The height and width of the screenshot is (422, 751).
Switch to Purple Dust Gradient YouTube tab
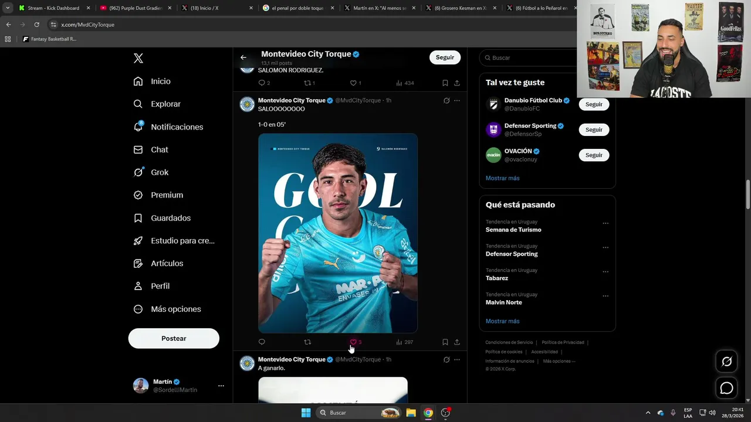(x=135, y=8)
